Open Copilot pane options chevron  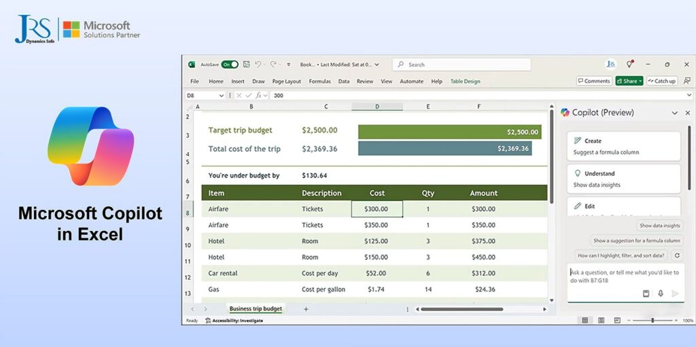click(x=675, y=113)
